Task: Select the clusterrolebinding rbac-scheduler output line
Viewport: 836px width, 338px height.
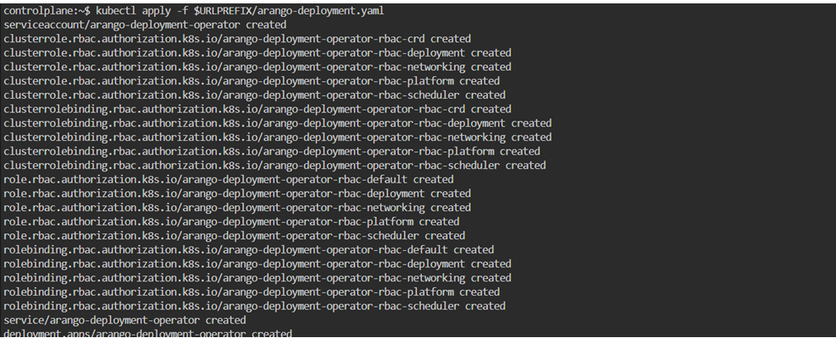Action: (274, 166)
